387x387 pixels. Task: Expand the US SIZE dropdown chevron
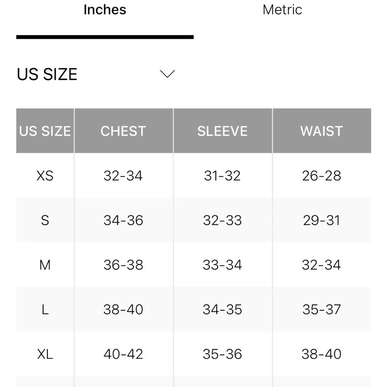[x=167, y=74]
